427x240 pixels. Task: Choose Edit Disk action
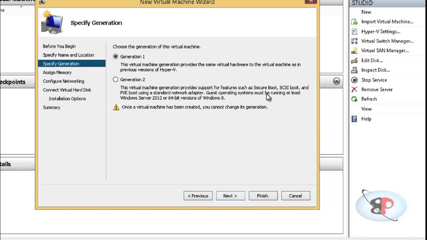[x=372, y=60]
